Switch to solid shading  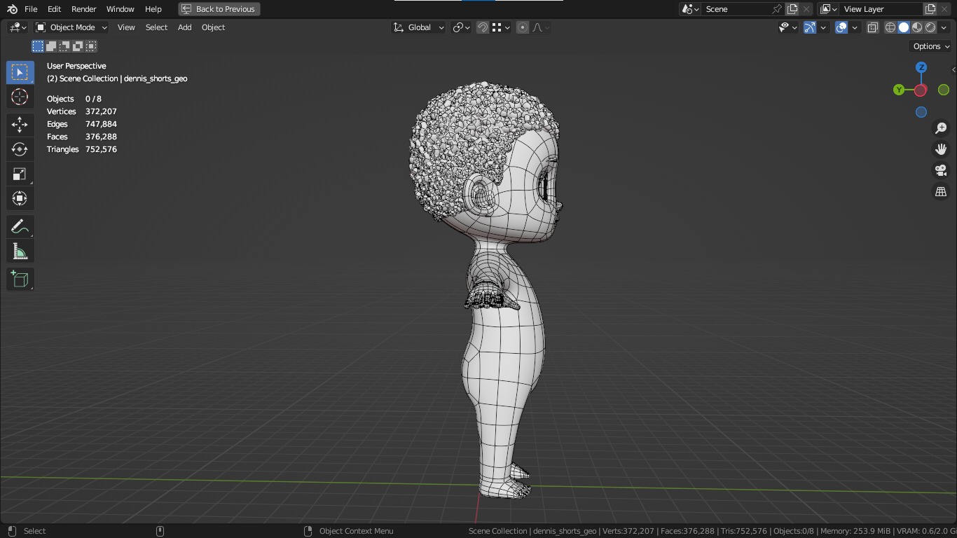904,27
